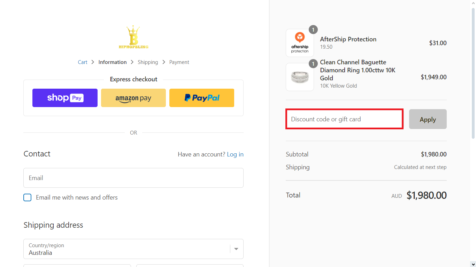
Task: Expand the shipping country selector arrow
Action: [x=236, y=249]
